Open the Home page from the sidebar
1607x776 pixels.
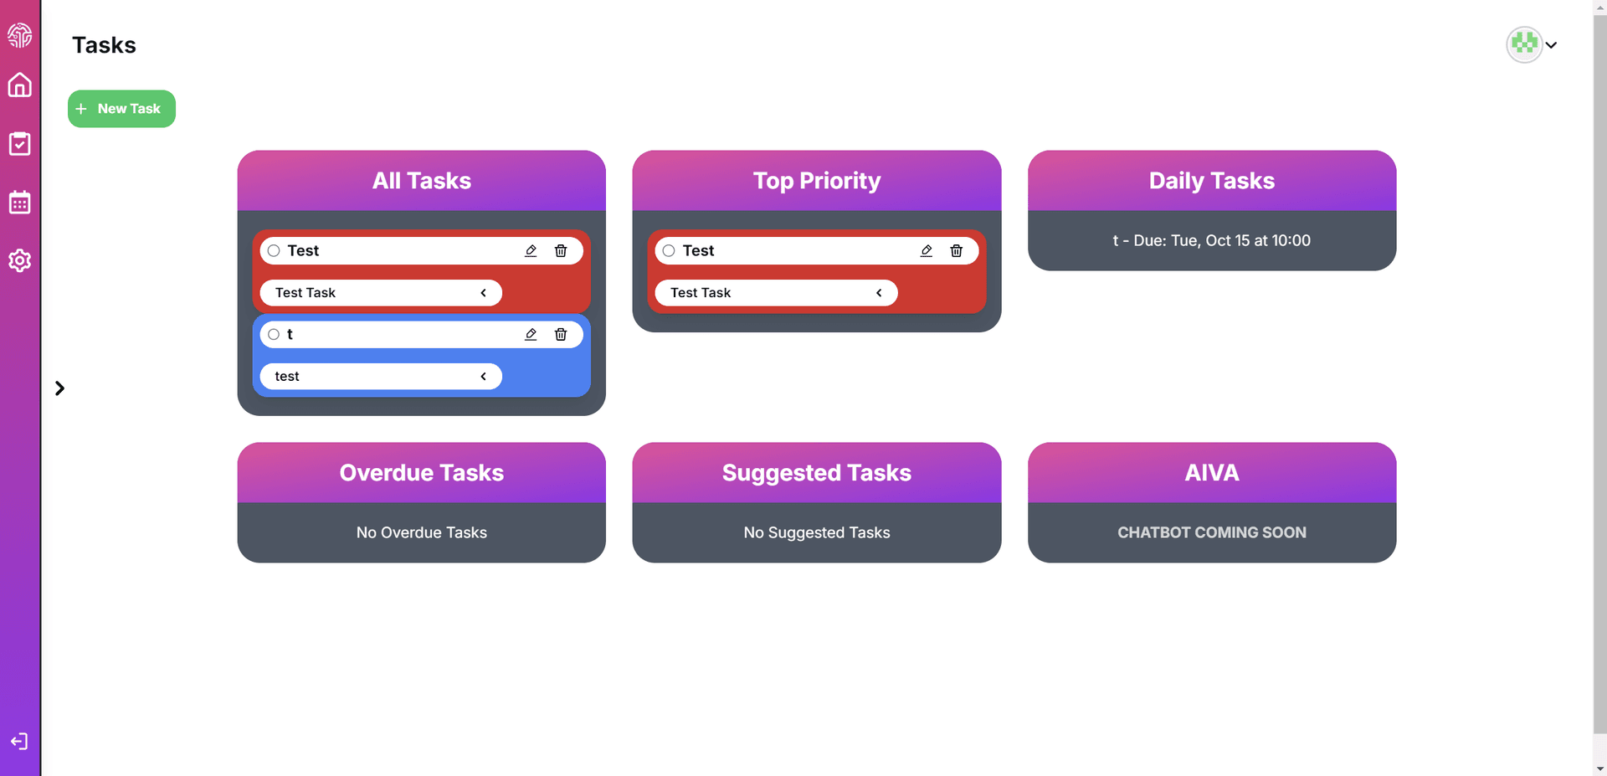coord(19,85)
